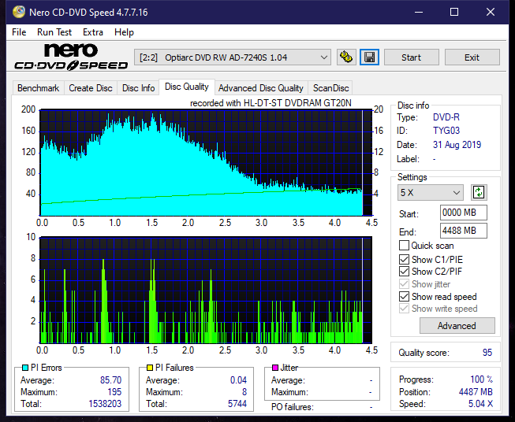Switch to the Create Disc tab
The height and width of the screenshot is (422, 515).
[x=91, y=88]
